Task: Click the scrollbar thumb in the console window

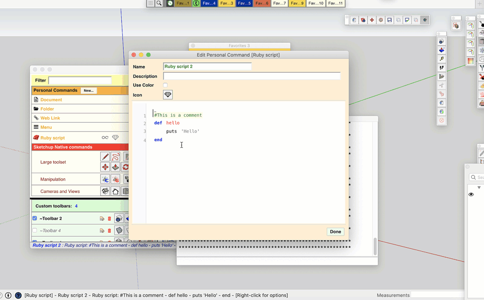Action: [x=375, y=246]
